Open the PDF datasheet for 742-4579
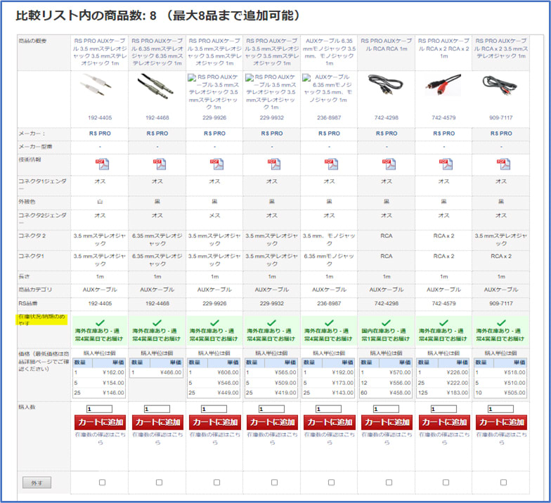The height and width of the screenshot is (503, 551). pyautogui.click(x=446, y=164)
